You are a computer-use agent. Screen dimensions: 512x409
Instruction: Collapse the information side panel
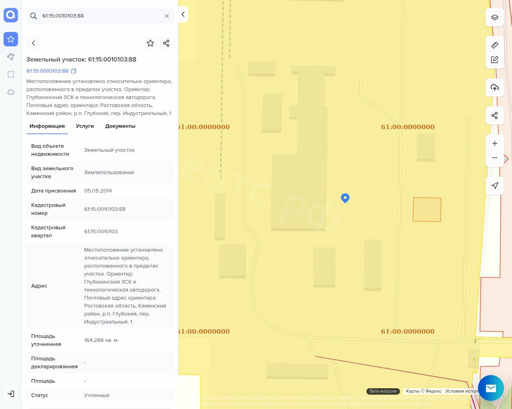coord(183,14)
